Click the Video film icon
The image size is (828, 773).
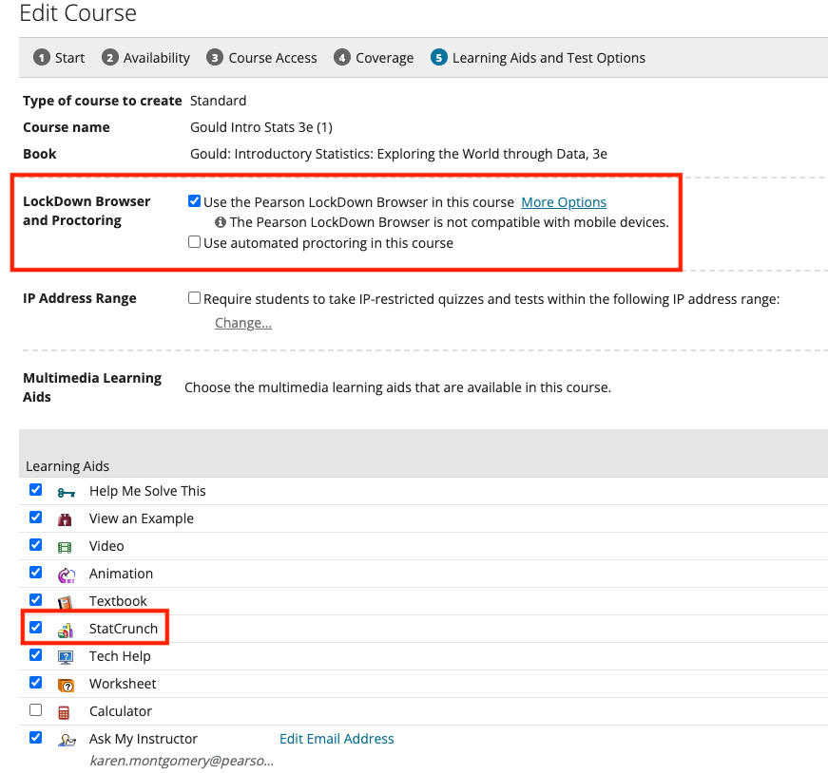[66, 547]
